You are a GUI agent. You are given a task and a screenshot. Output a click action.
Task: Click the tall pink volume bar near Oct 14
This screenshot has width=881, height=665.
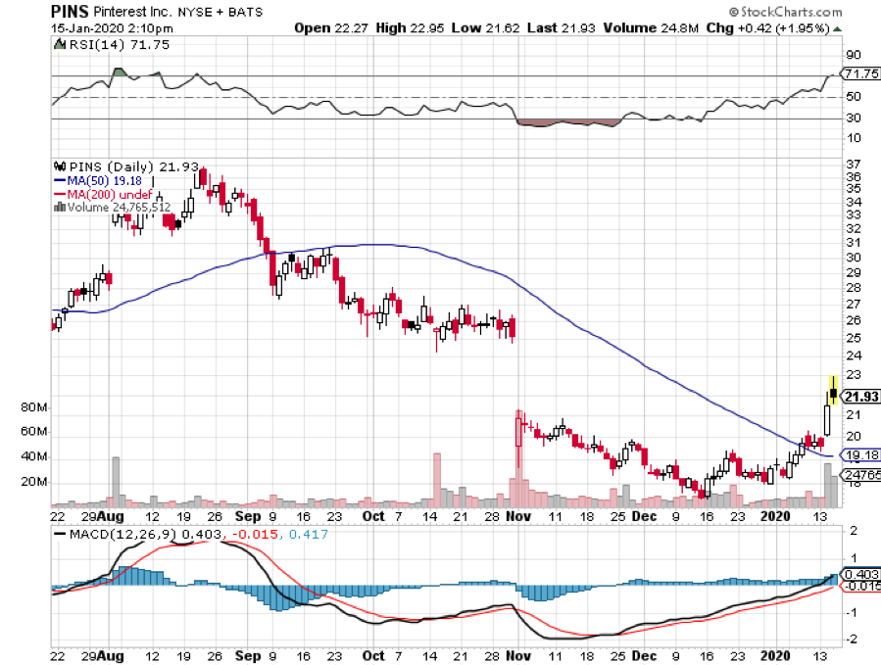[x=437, y=480]
